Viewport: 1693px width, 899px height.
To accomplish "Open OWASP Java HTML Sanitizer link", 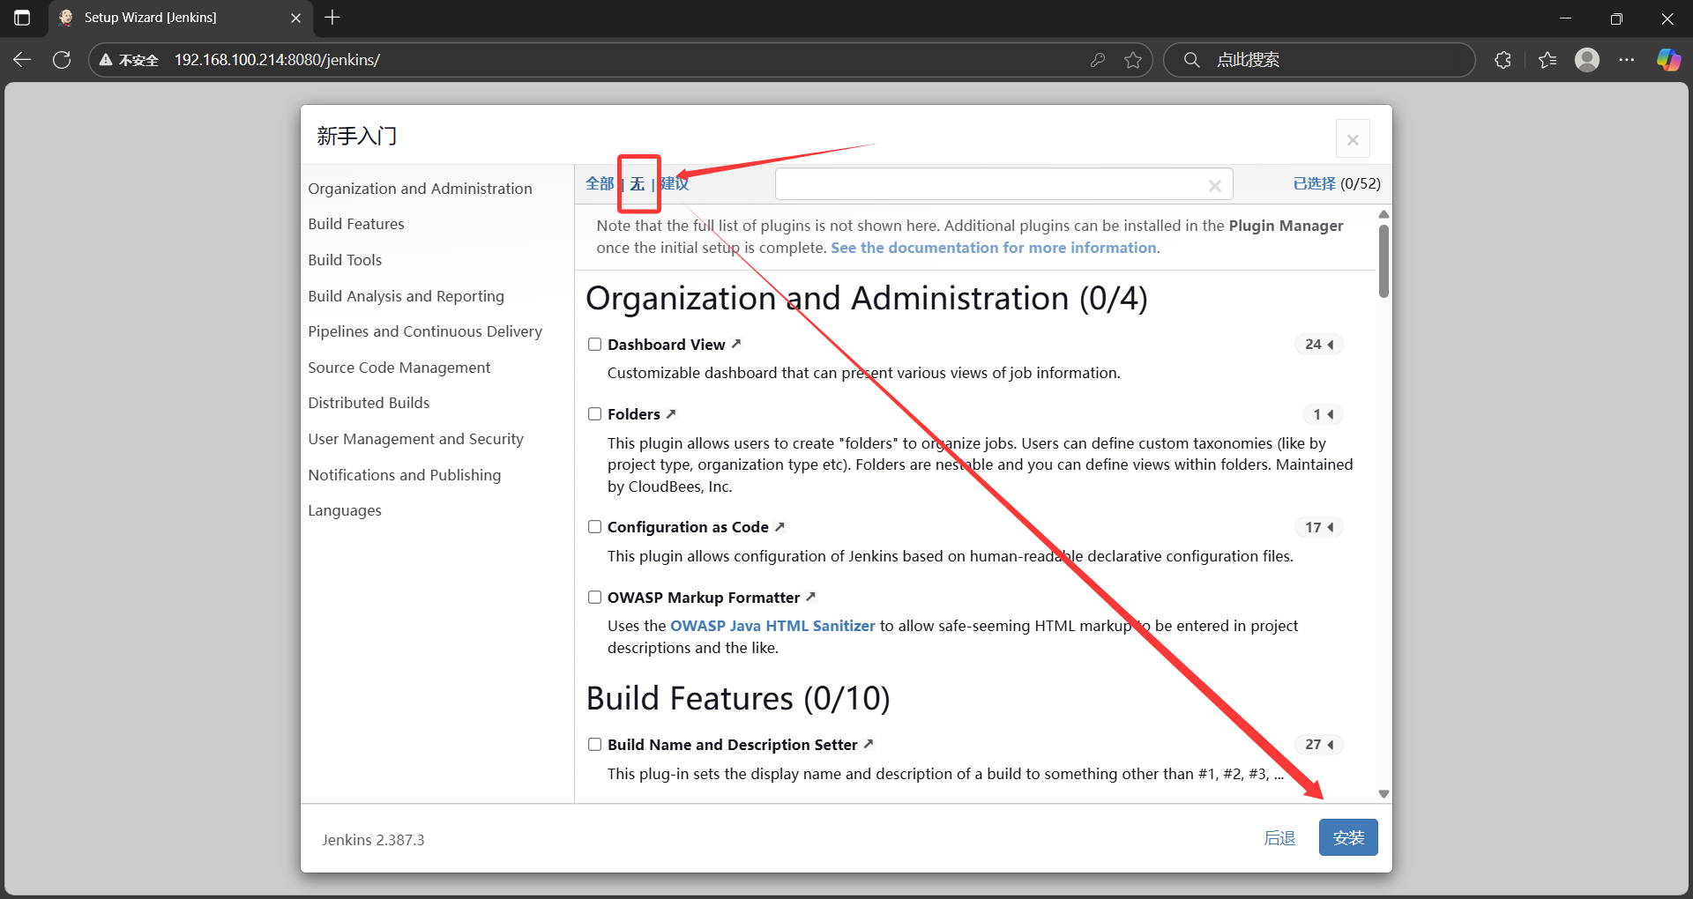I will (772, 626).
